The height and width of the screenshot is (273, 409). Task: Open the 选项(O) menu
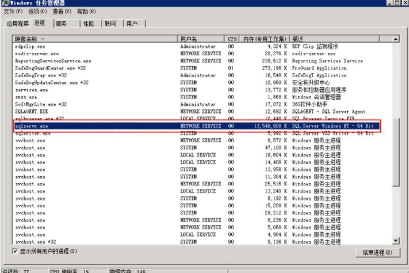(37, 12)
